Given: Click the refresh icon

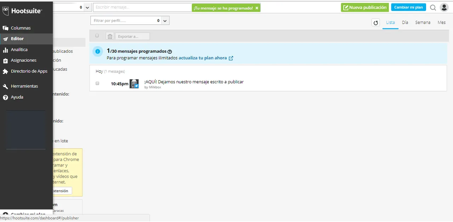Looking at the screenshot, I should coord(376,23).
